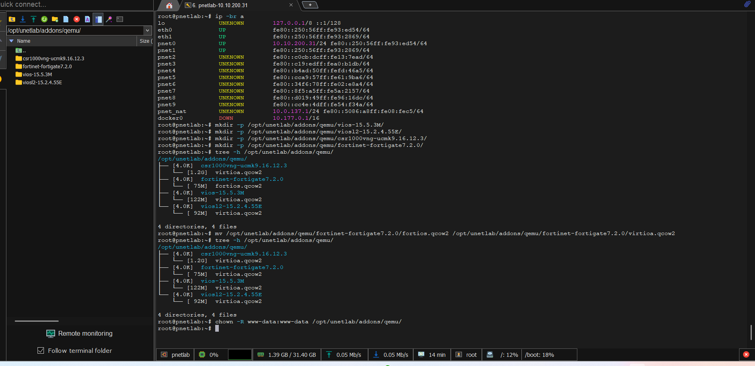Click the upload speed 0.05 Mb/s indicator
The image size is (755, 366).
point(345,355)
